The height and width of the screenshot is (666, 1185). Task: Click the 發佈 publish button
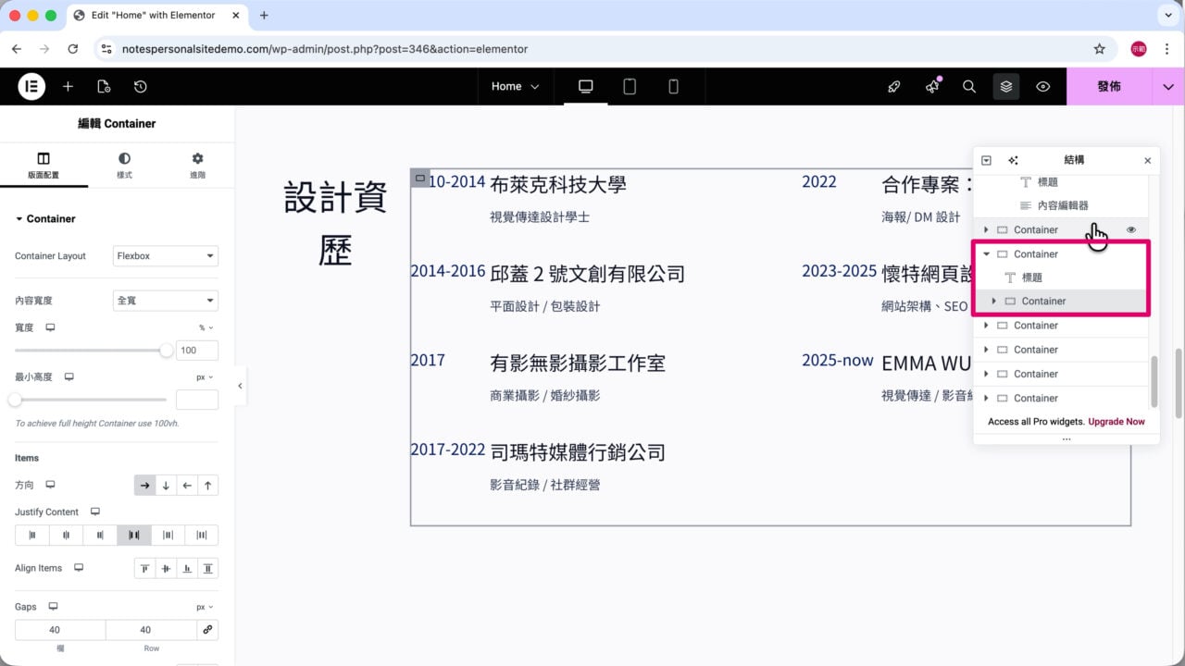tap(1109, 86)
